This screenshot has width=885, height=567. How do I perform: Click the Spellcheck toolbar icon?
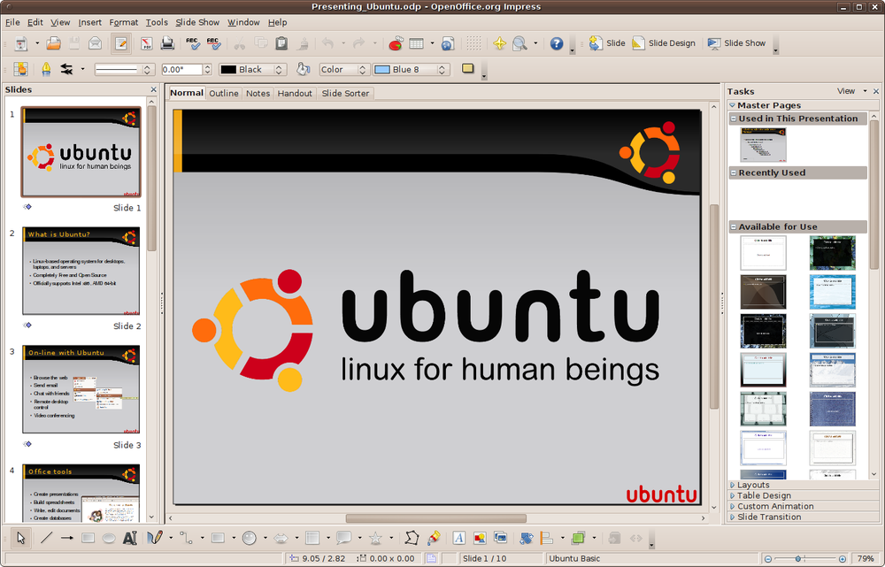tap(193, 43)
